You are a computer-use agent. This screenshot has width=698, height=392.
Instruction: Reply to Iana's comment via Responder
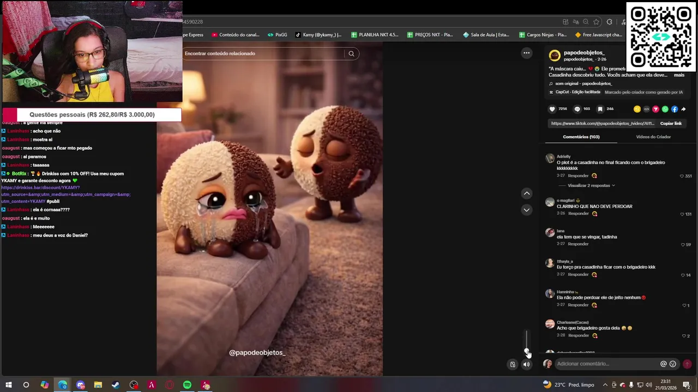[578, 244]
